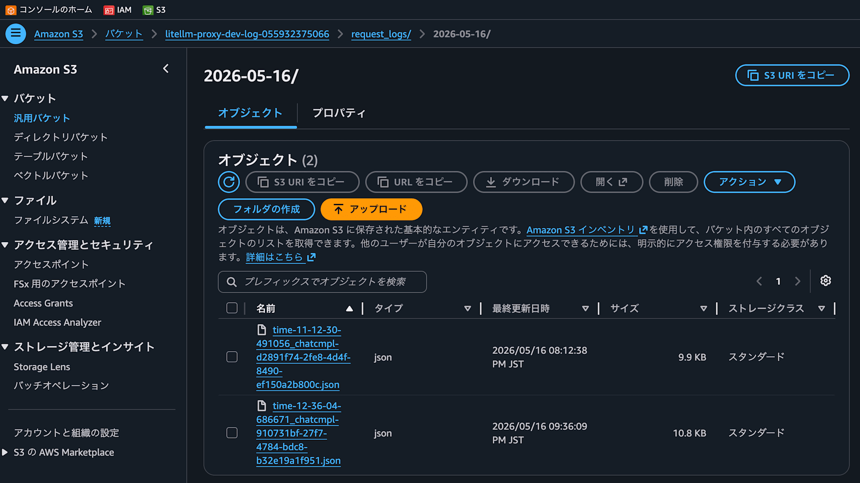Click the orange アップロード button

[x=372, y=209]
